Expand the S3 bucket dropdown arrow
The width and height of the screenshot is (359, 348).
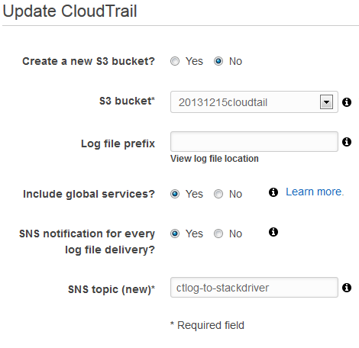(326, 102)
